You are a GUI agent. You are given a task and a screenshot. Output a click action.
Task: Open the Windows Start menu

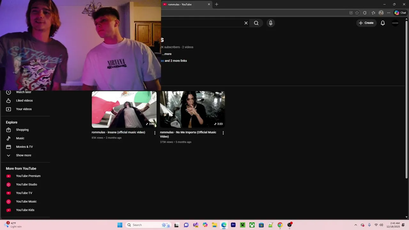pyautogui.click(x=120, y=225)
